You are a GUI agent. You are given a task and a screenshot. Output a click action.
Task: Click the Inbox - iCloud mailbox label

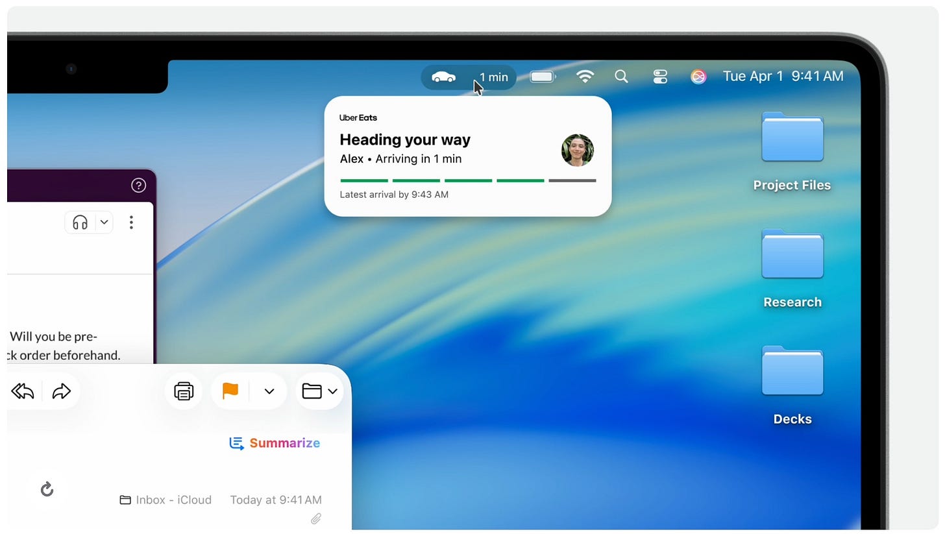coord(166,500)
